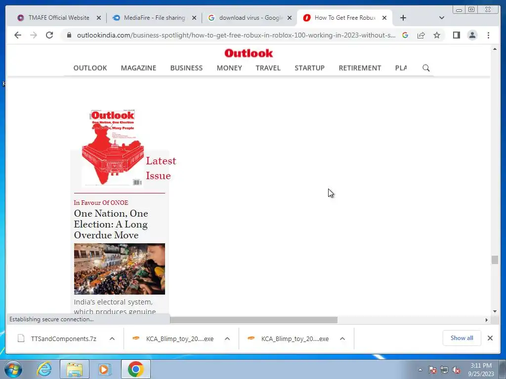
Task: Click the vertical scrollbar down arrow
Action: (495, 311)
